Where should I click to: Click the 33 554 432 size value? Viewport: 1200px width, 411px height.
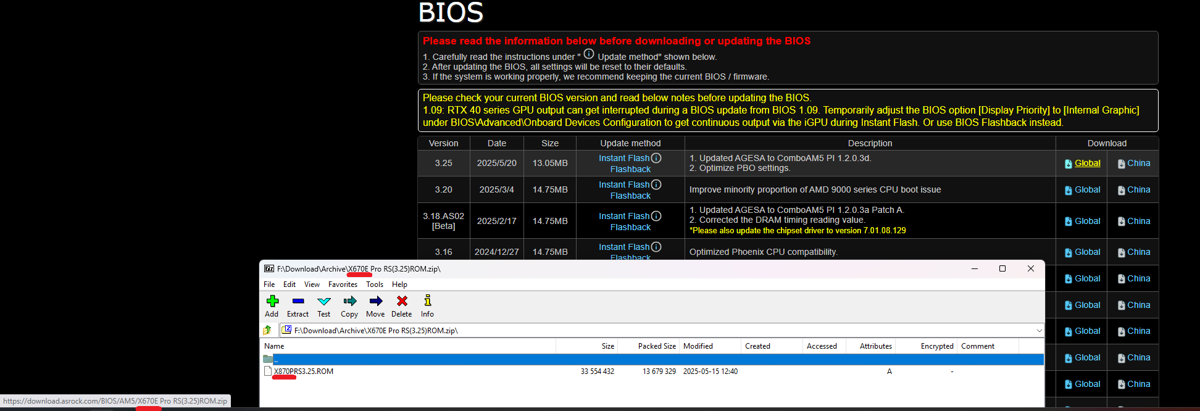(x=597, y=372)
